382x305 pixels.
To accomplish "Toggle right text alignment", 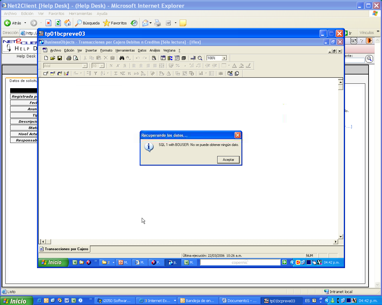I will point(148,66).
